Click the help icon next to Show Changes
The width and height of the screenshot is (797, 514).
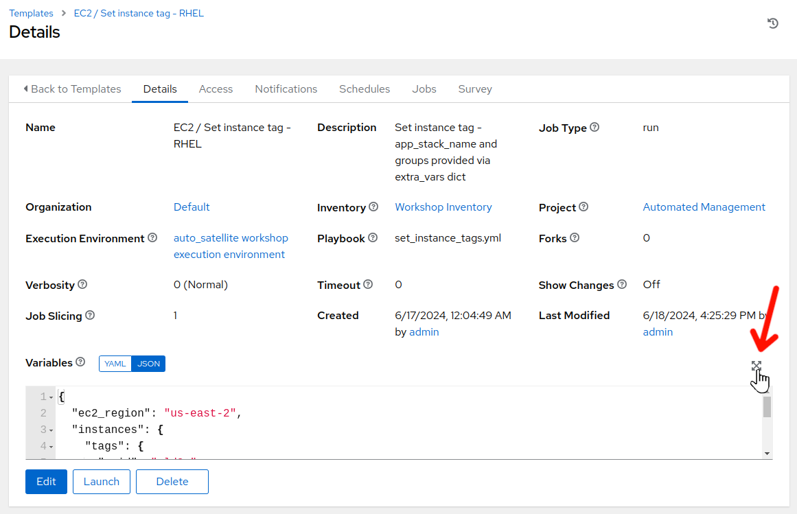pos(622,284)
